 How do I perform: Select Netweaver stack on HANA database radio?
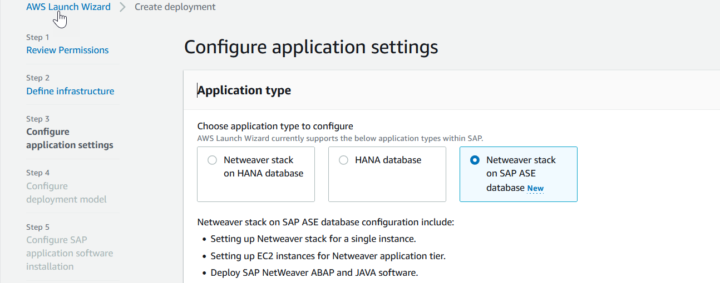(x=212, y=160)
